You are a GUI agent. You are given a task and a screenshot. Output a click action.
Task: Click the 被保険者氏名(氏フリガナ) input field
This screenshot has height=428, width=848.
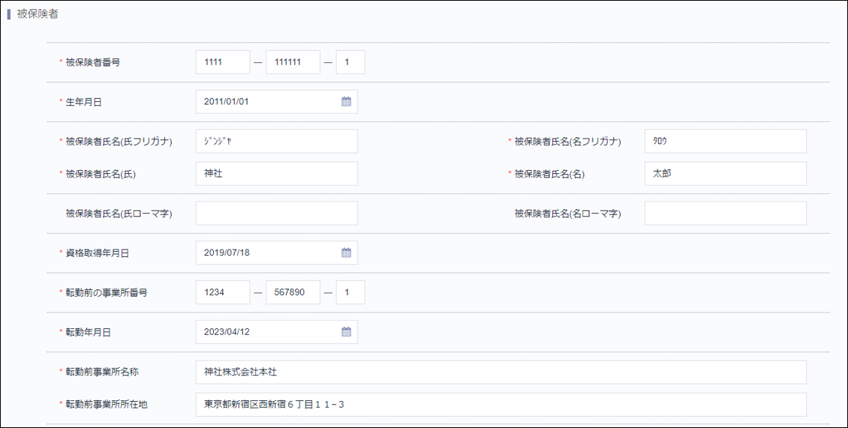(x=276, y=141)
